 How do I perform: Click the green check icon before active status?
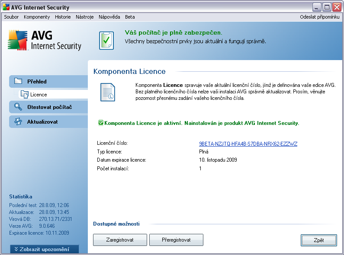[x=101, y=123]
